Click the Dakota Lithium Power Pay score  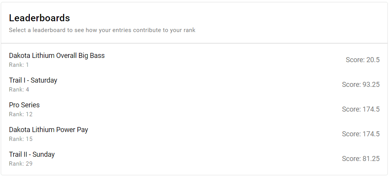(x=360, y=134)
